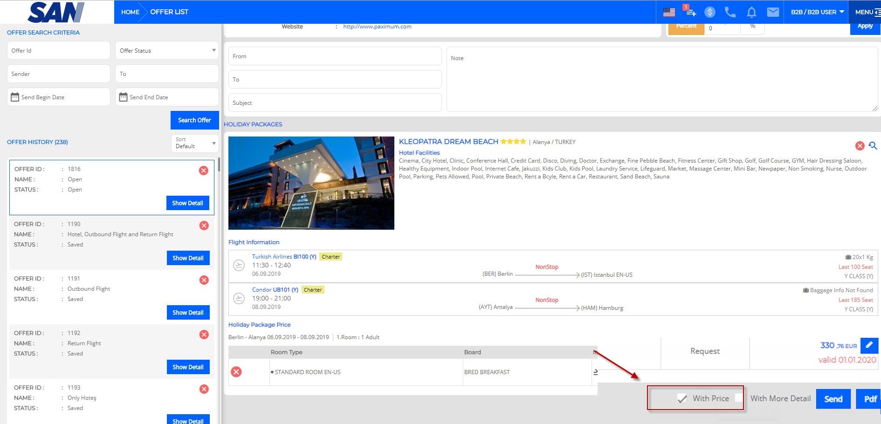
Task: Open the MENU panel toggle
Action: tap(867, 12)
